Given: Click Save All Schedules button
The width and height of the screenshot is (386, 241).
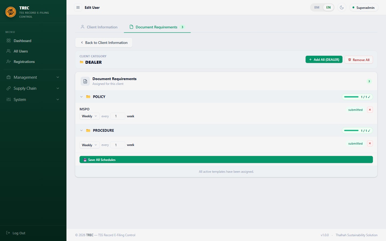Looking at the screenshot, I should pyautogui.click(x=226, y=160).
